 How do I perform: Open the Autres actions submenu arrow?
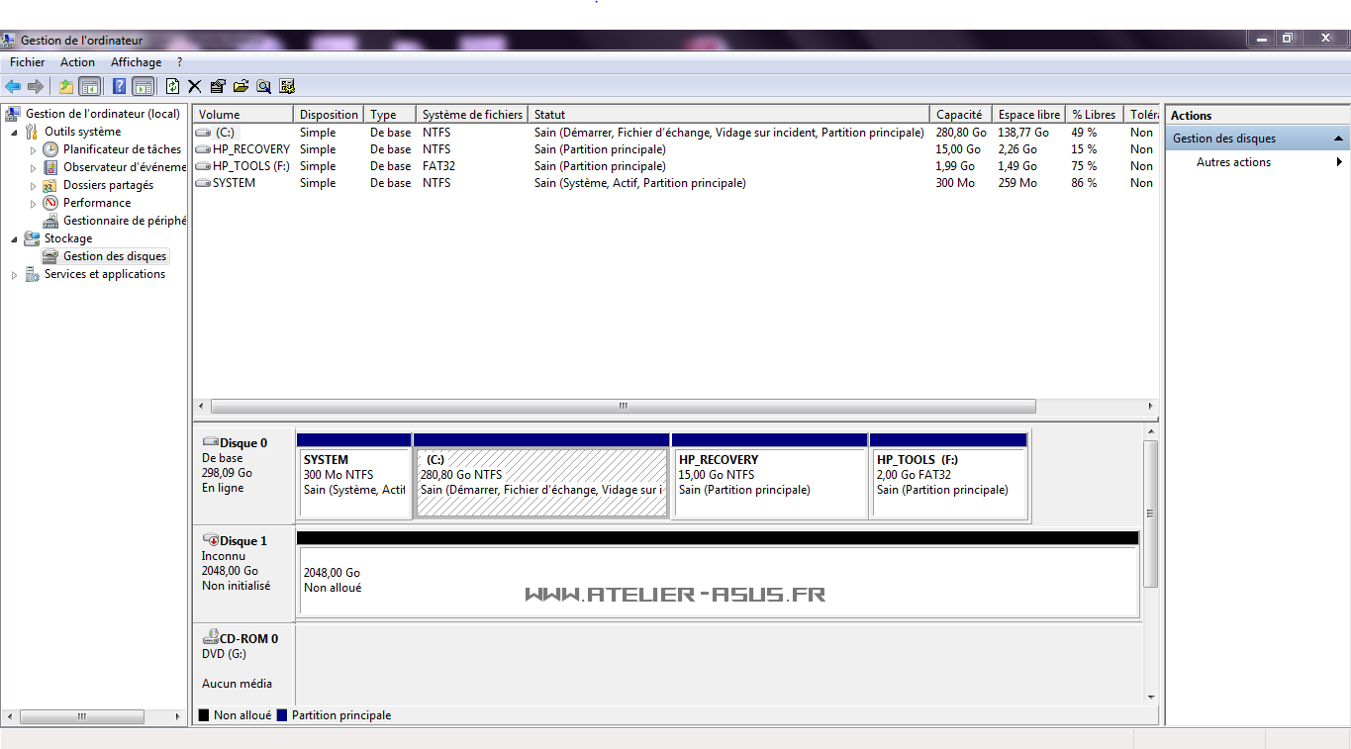click(1339, 162)
